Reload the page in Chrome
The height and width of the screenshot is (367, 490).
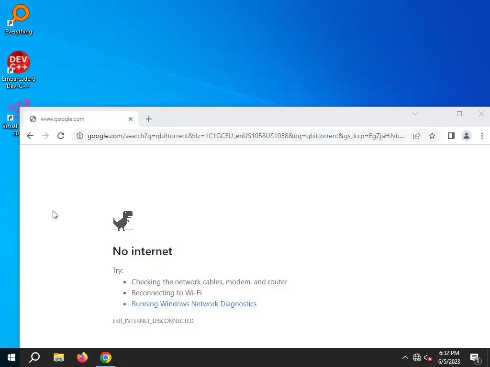tap(61, 136)
